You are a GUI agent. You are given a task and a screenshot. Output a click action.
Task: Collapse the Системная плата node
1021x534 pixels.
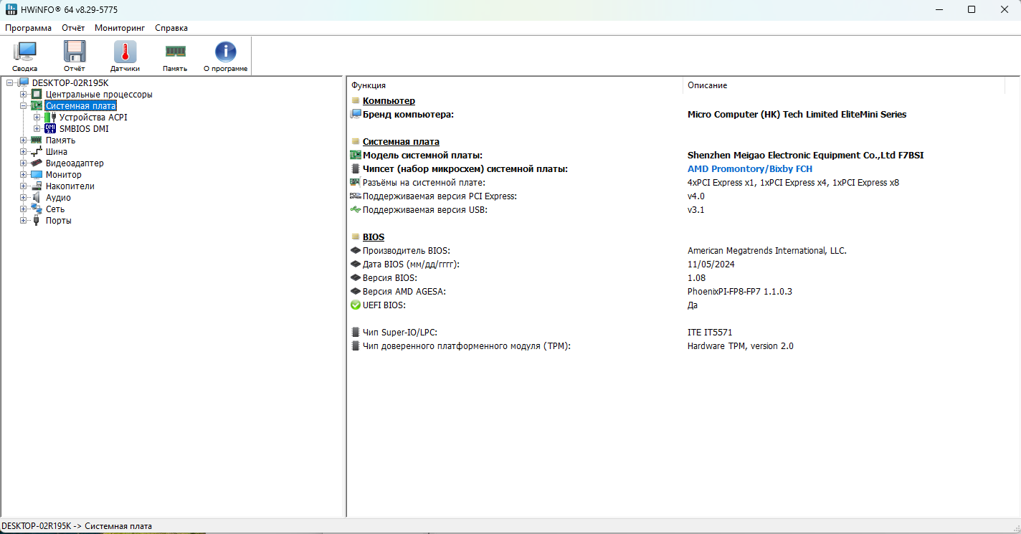(x=24, y=106)
